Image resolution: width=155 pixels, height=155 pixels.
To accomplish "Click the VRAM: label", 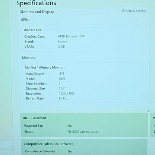I will click(29, 47).
